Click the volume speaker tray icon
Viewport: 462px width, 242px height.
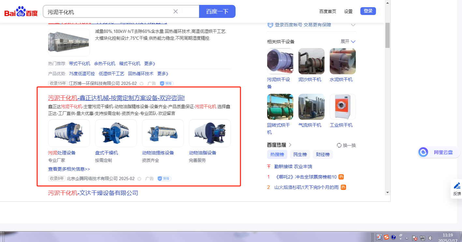(x=431, y=238)
